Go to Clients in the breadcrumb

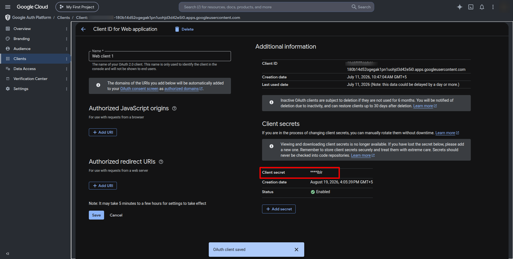tap(64, 18)
